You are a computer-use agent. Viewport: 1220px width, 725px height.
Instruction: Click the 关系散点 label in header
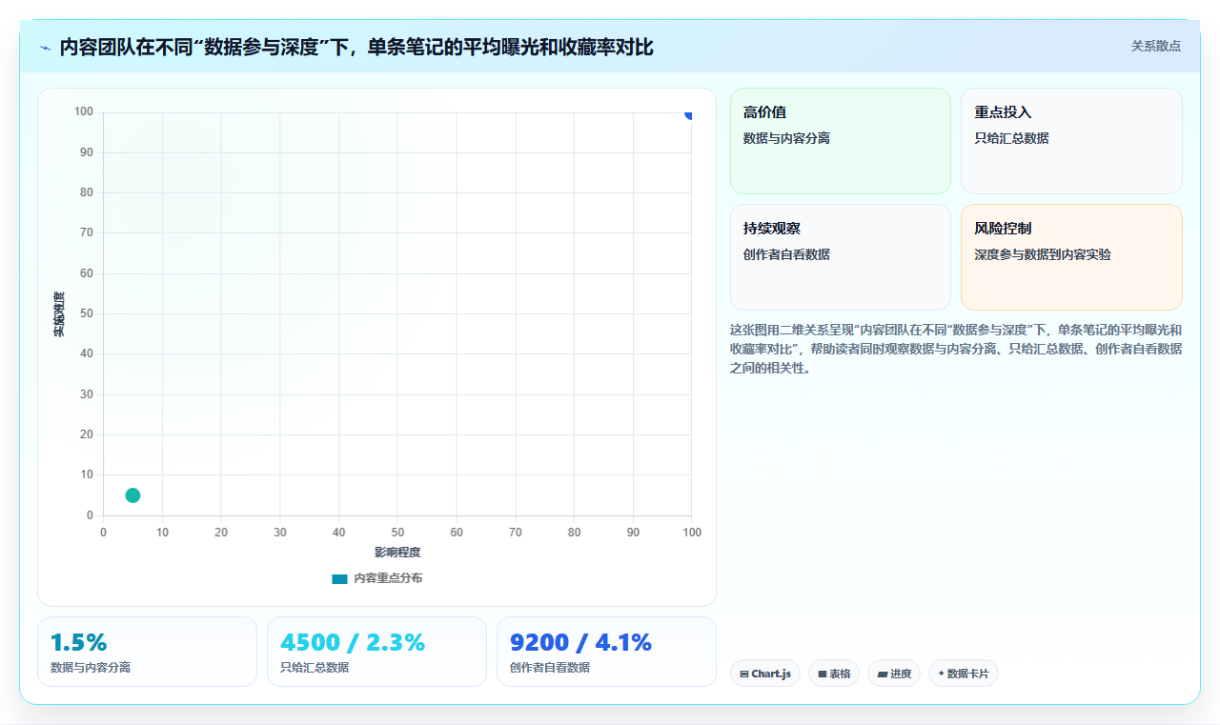pos(1156,46)
